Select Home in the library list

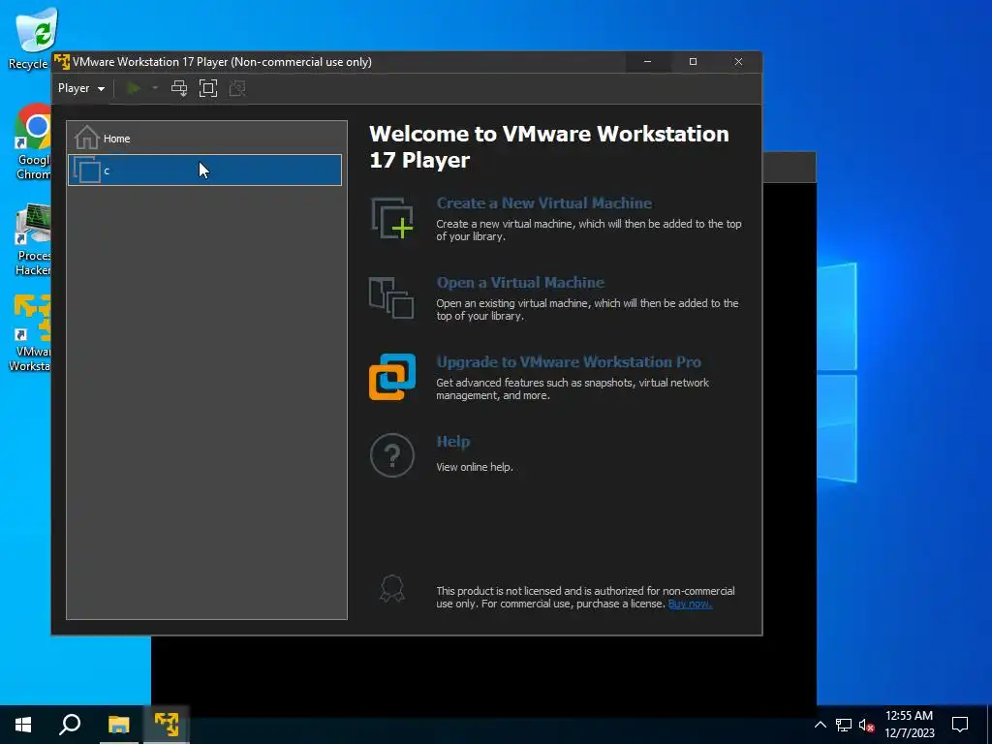(205, 138)
